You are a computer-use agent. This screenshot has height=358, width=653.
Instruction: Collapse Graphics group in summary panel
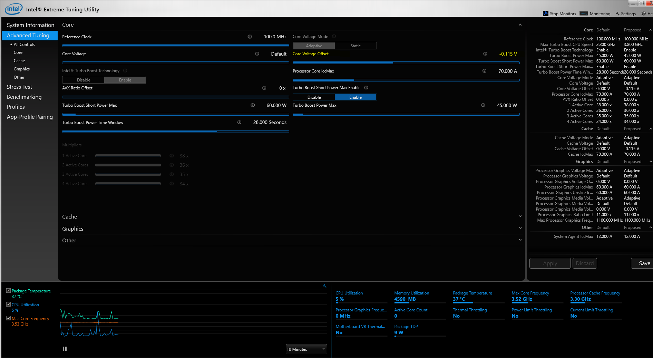(x=651, y=162)
